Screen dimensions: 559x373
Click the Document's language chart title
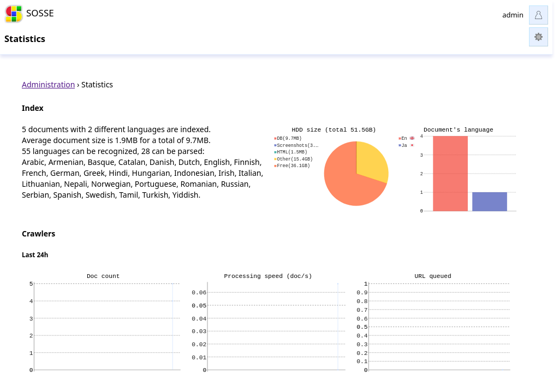point(459,130)
